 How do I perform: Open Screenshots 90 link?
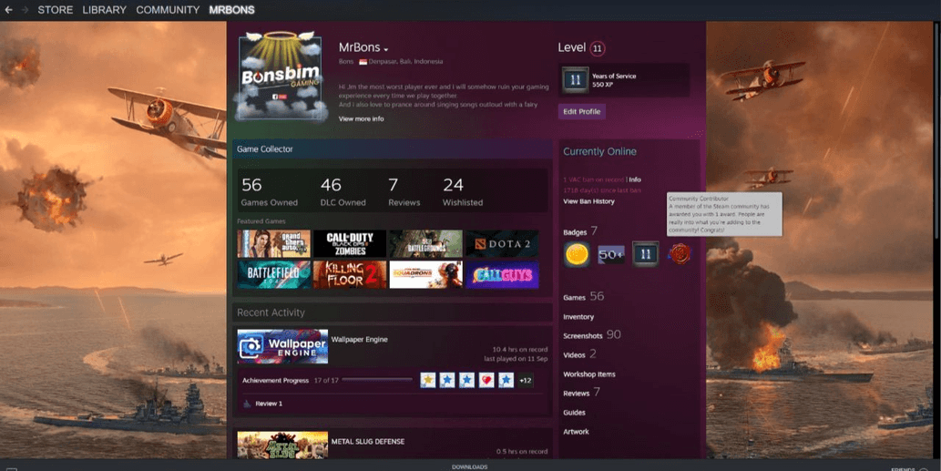click(592, 334)
